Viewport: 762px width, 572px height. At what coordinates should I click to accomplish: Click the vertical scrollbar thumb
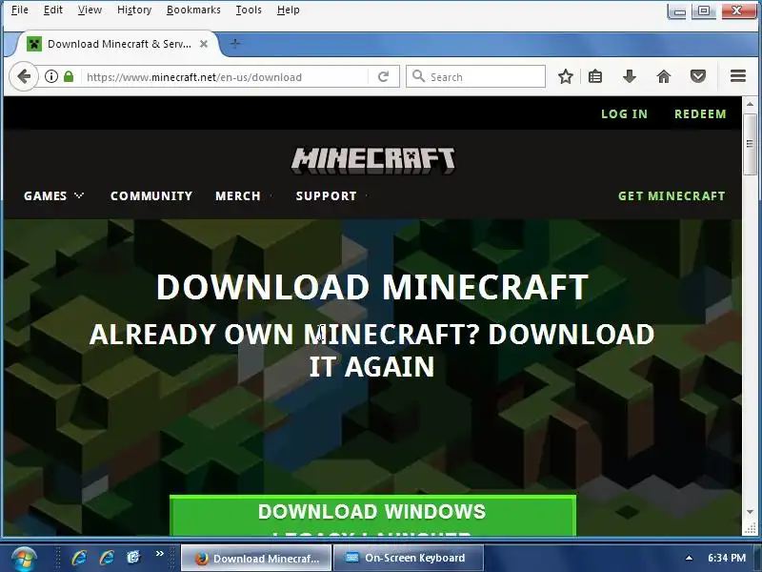pyautogui.click(x=750, y=144)
